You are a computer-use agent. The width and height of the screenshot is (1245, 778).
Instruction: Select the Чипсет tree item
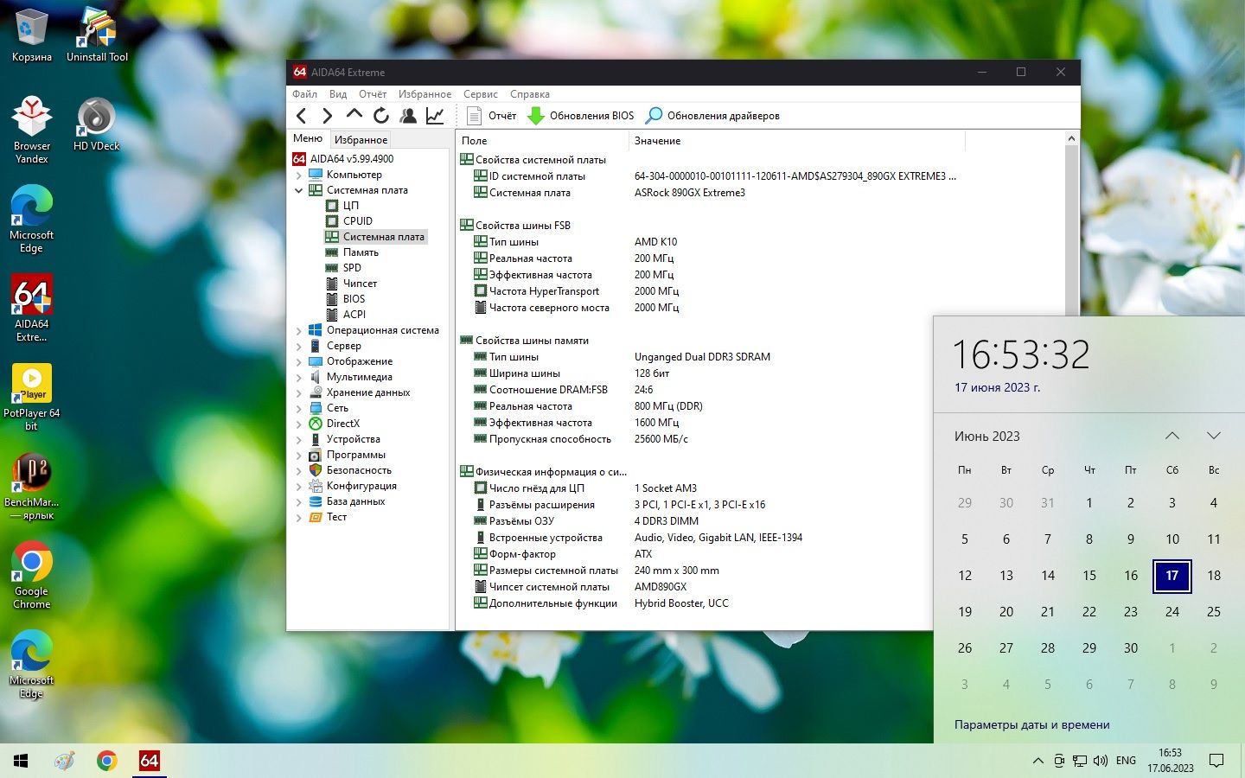360,284
